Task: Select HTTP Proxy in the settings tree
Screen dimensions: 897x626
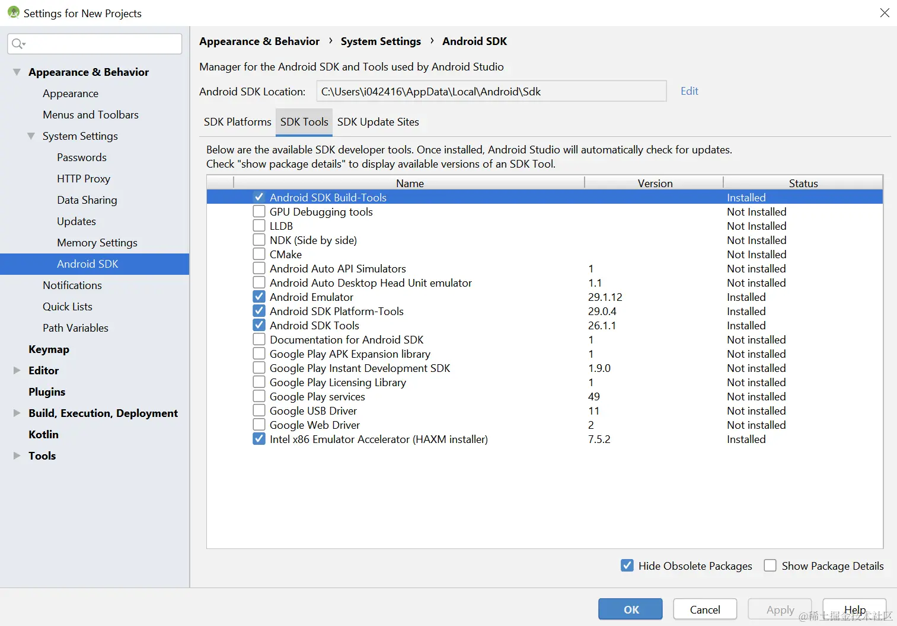Action: point(84,179)
